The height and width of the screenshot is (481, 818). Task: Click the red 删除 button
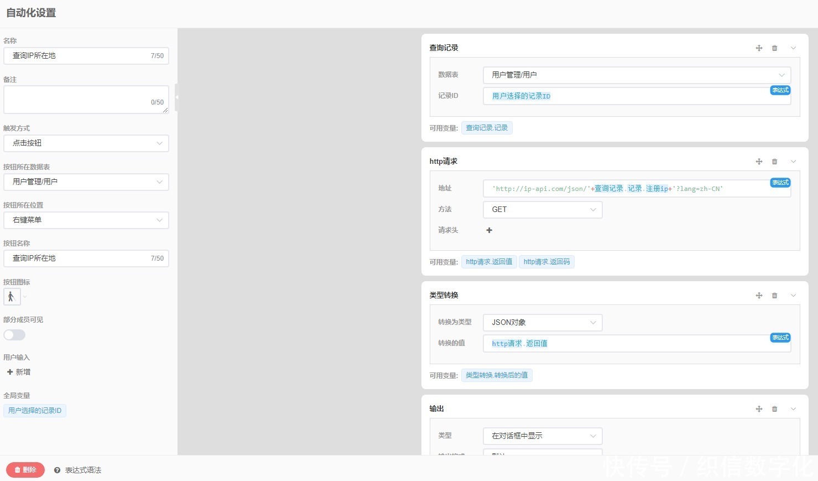coord(25,470)
